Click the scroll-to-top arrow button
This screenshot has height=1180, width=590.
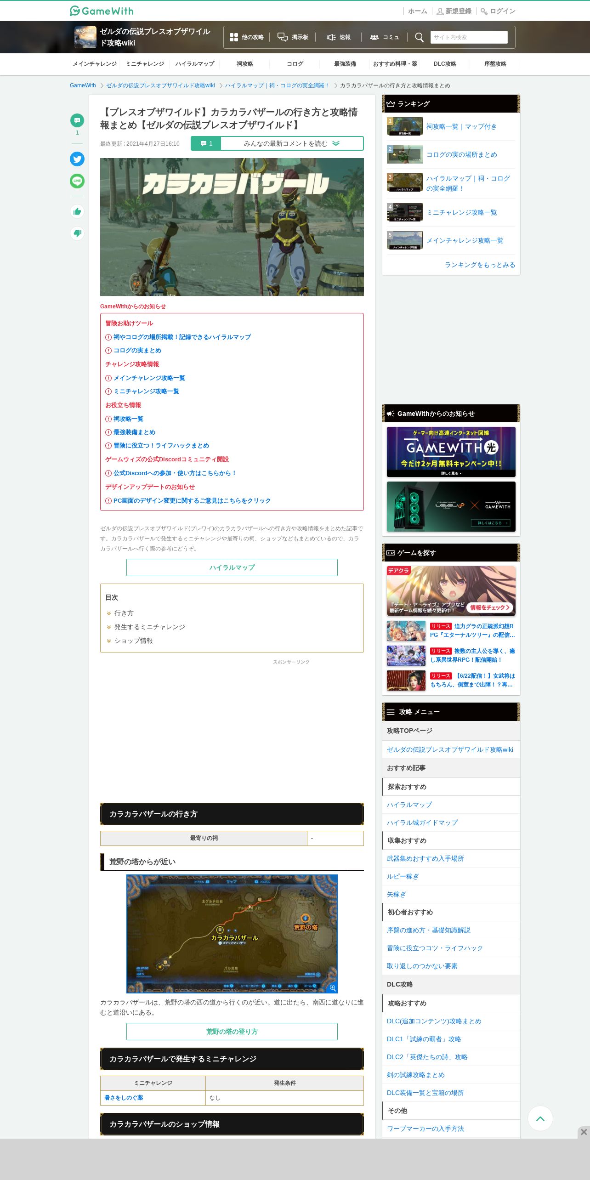[540, 1118]
